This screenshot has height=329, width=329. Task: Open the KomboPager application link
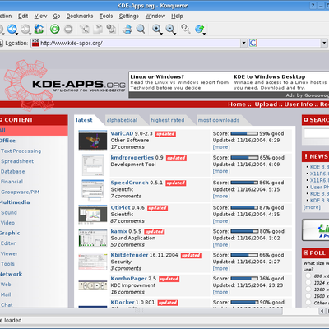(129, 279)
